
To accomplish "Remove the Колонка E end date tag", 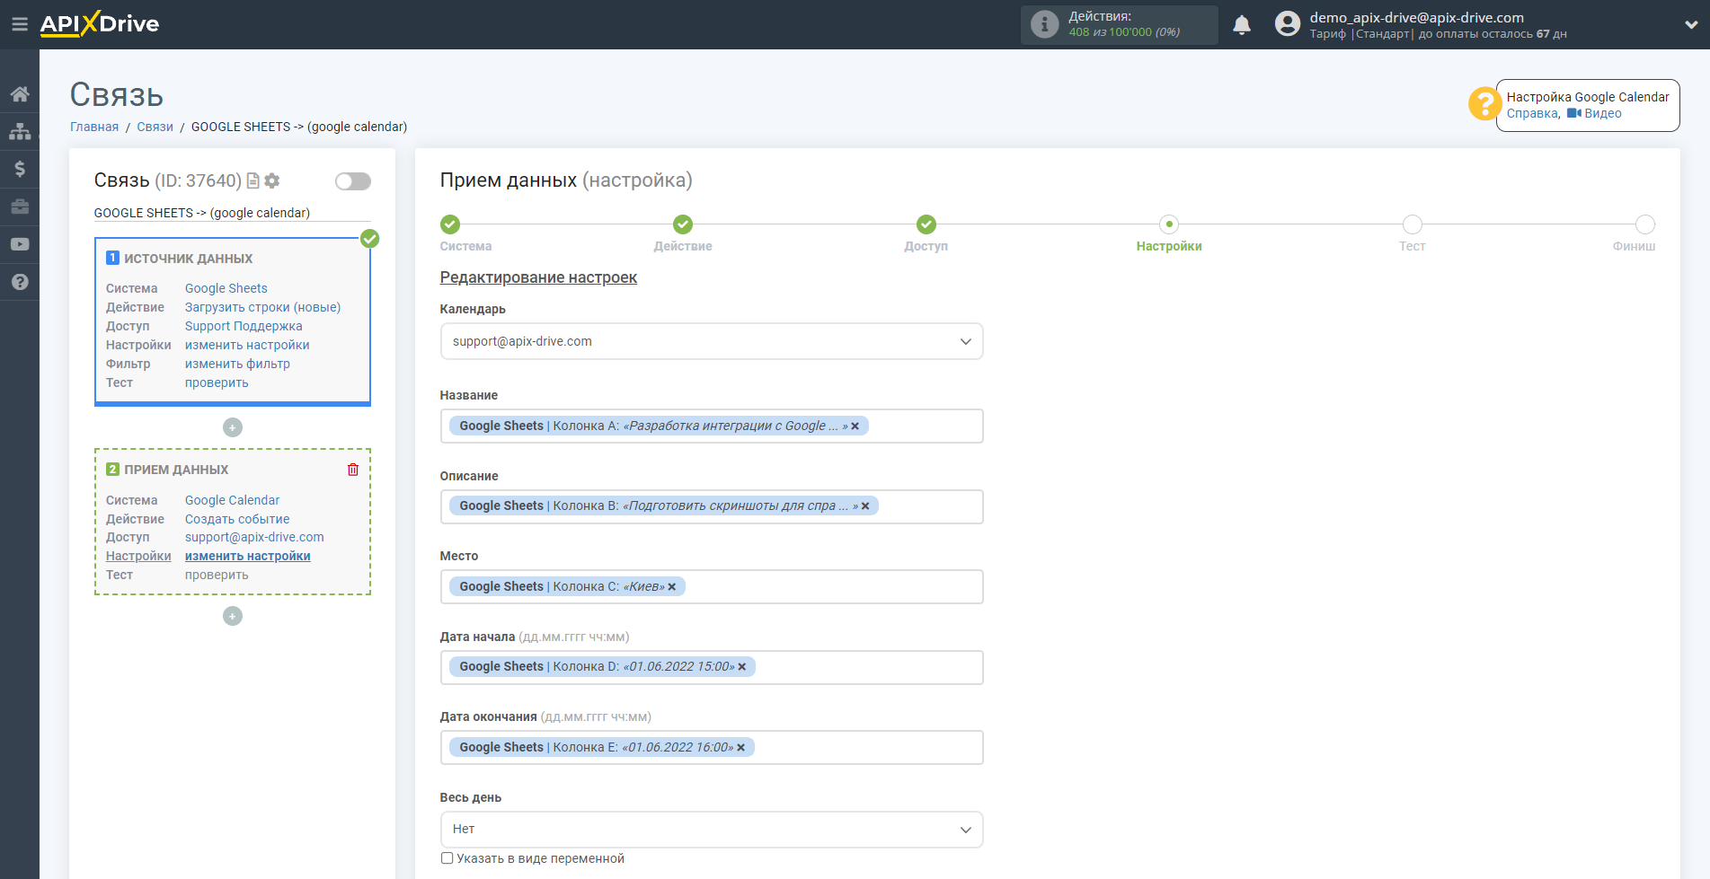I will coord(741,748).
